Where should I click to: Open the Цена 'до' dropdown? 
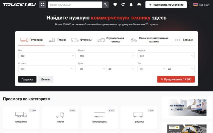tap(121, 69)
